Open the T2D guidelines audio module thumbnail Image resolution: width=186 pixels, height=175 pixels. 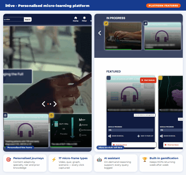26,131
